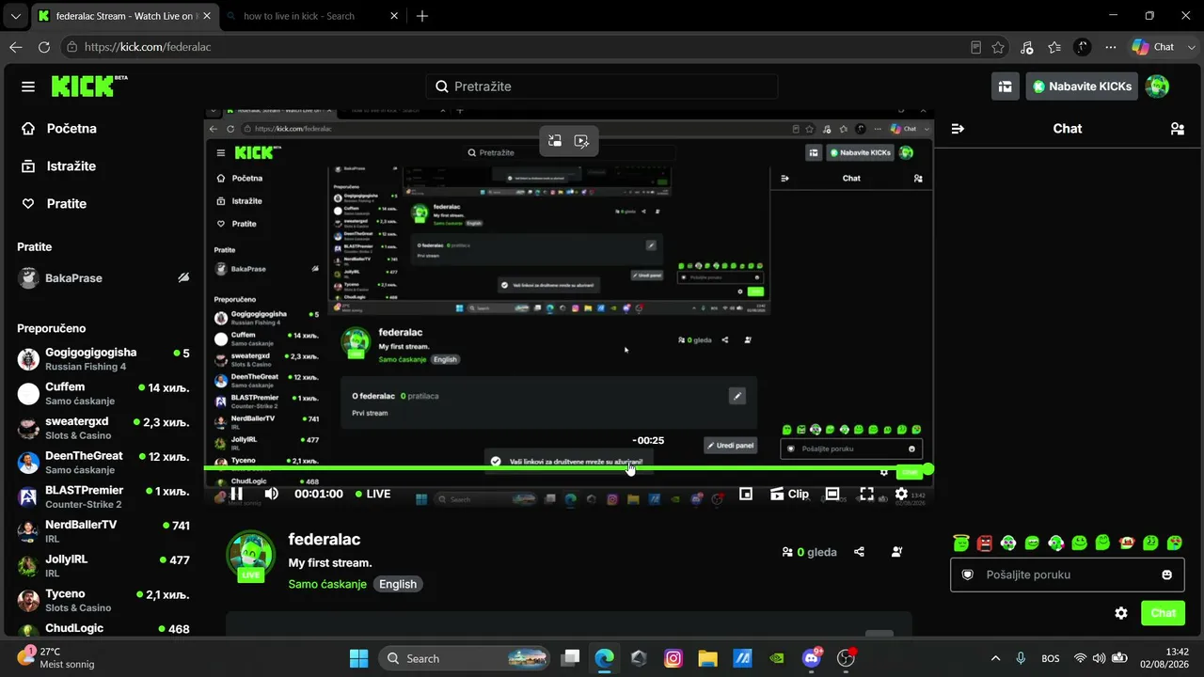
Task: Open Cuffem's recommended stream
Action: tap(103, 394)
